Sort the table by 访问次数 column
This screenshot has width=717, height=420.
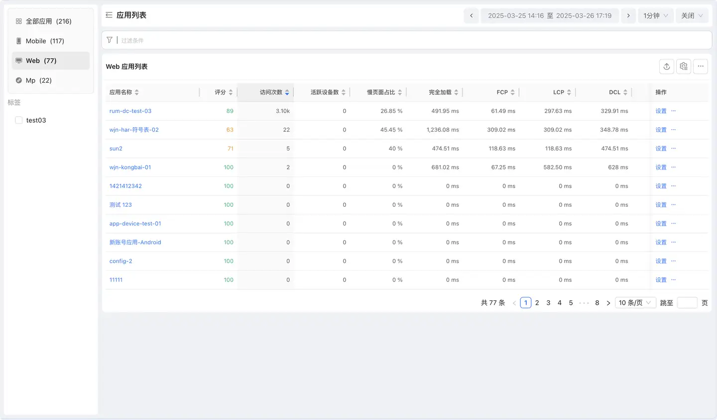271,92
